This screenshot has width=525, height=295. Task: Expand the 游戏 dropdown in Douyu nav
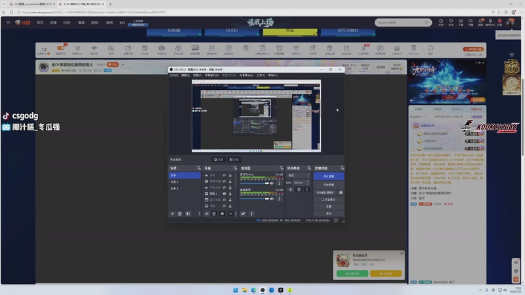tap(94, 23)
